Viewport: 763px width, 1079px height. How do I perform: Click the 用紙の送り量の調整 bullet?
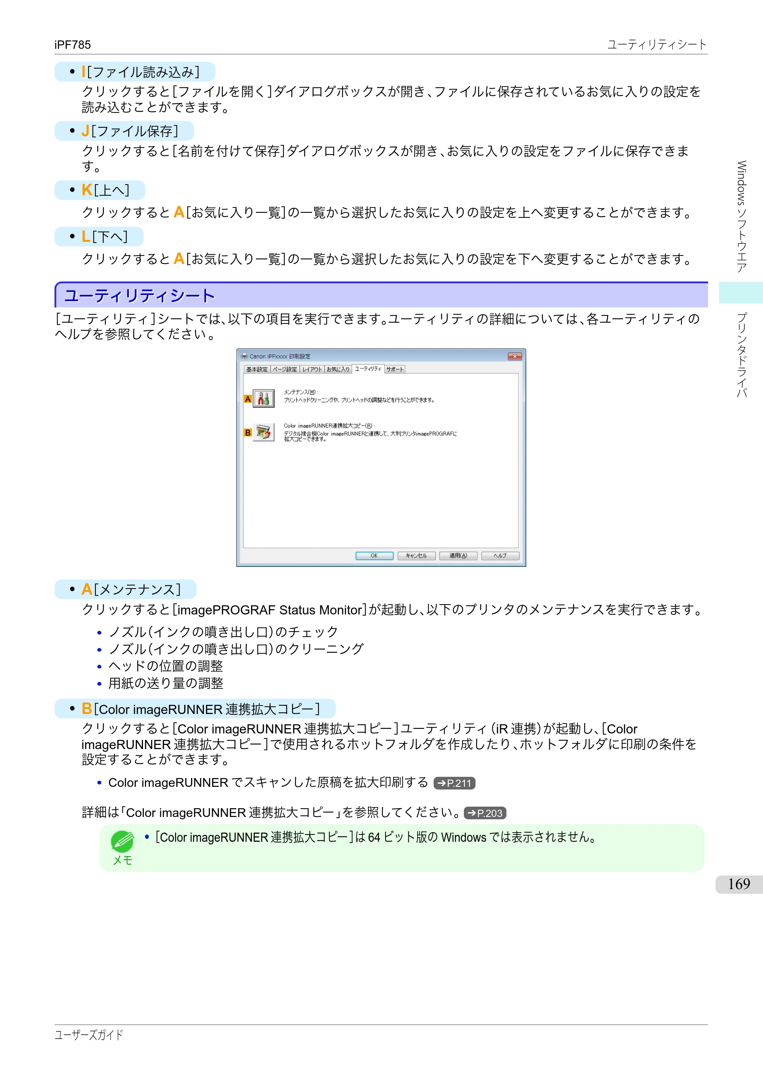coord(165,683)
